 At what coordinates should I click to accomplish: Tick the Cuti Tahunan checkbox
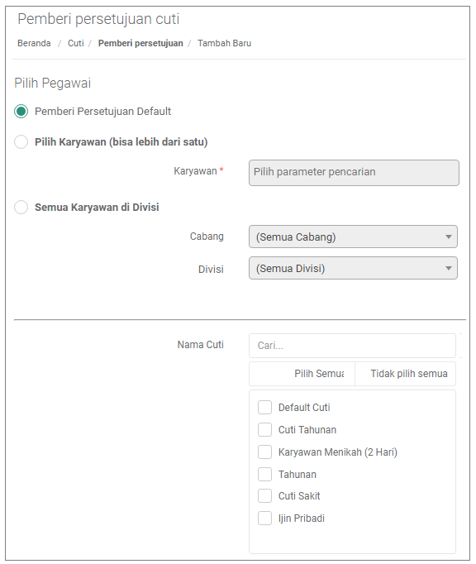265,430
